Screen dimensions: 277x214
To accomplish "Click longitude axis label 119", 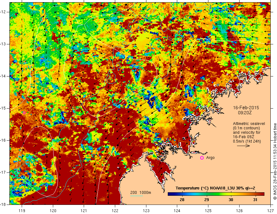I will click(x=22, y=211).
